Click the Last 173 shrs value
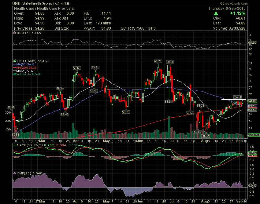The width and height of the screenshot is (260, 204). 103,23
